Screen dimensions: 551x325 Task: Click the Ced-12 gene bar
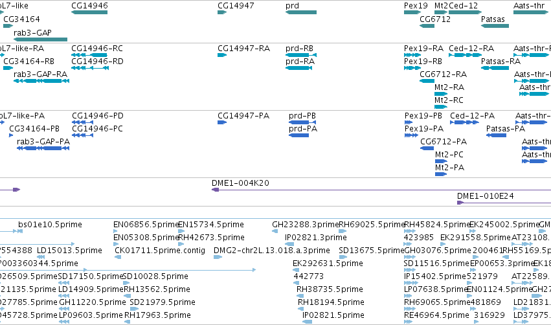[x=465, y=12]
